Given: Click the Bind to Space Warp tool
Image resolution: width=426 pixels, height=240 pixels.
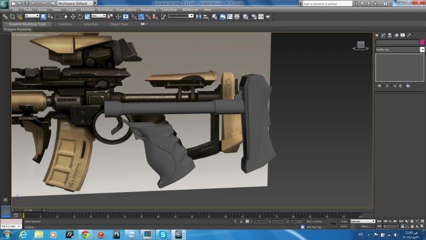Looking at the screenshot, I should 20,17.
